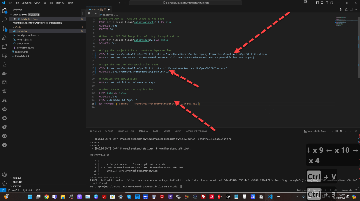Switch to the Ports tab

point(156,131)
